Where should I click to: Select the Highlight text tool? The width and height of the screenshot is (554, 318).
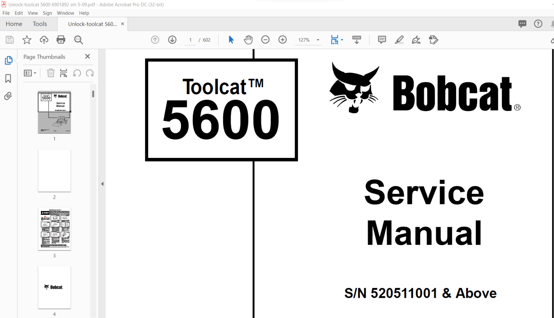click(399, 40)
